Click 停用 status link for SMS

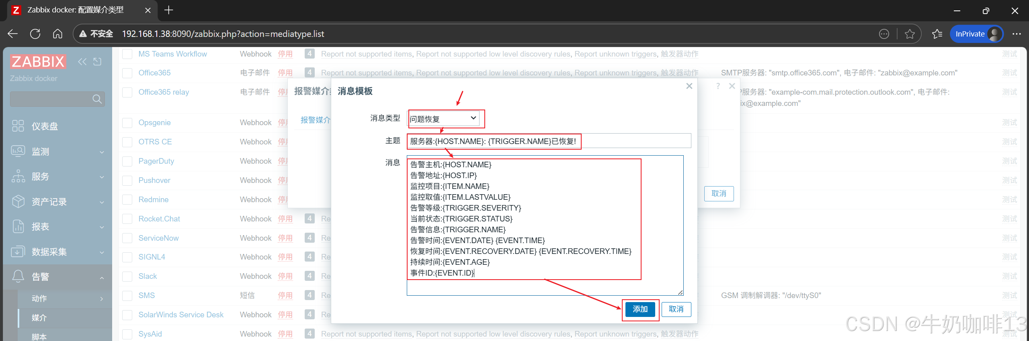point(285,295)
